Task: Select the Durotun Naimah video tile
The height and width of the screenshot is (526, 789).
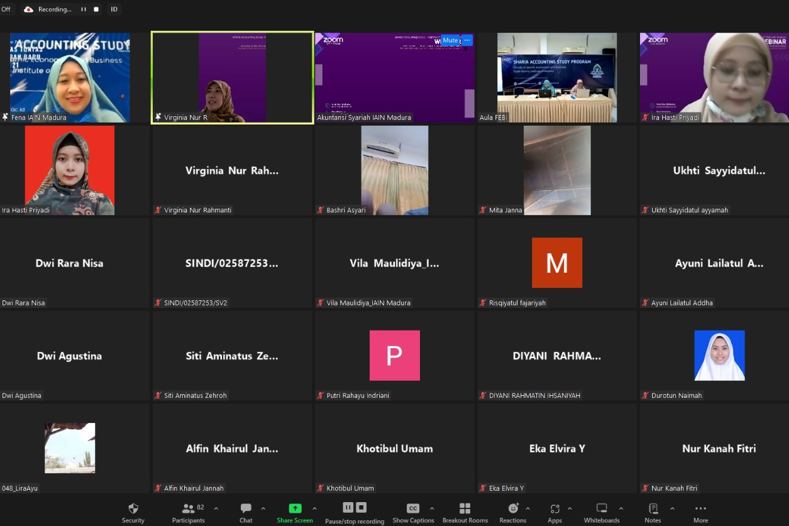Action: click(719, 356)
